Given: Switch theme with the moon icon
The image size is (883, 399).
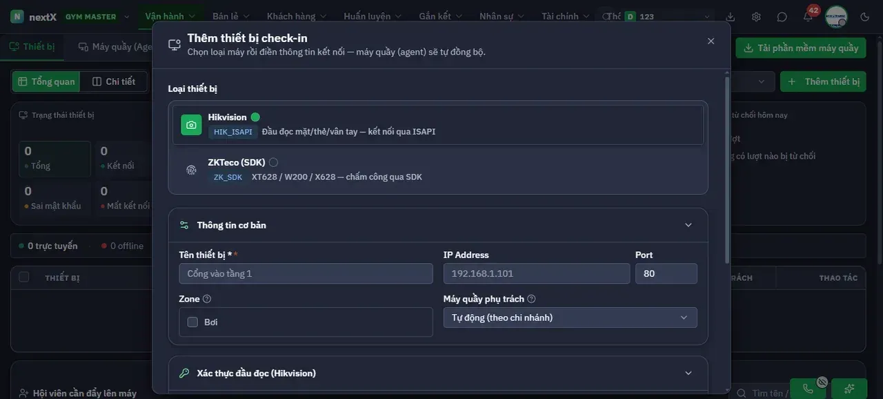Looking at the screenshot, I should click(x=865, y=17).
